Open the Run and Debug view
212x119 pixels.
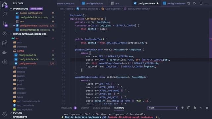pos(5,33)
